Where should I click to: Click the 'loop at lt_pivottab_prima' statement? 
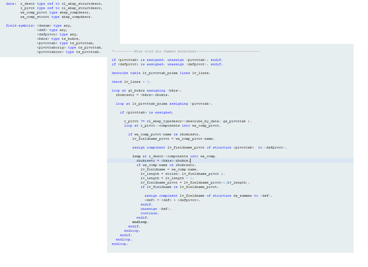click(164, 104)
